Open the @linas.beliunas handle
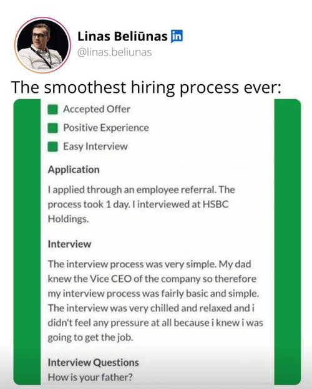This screenshot has height=389, width=312. click(x=115, y=52)
